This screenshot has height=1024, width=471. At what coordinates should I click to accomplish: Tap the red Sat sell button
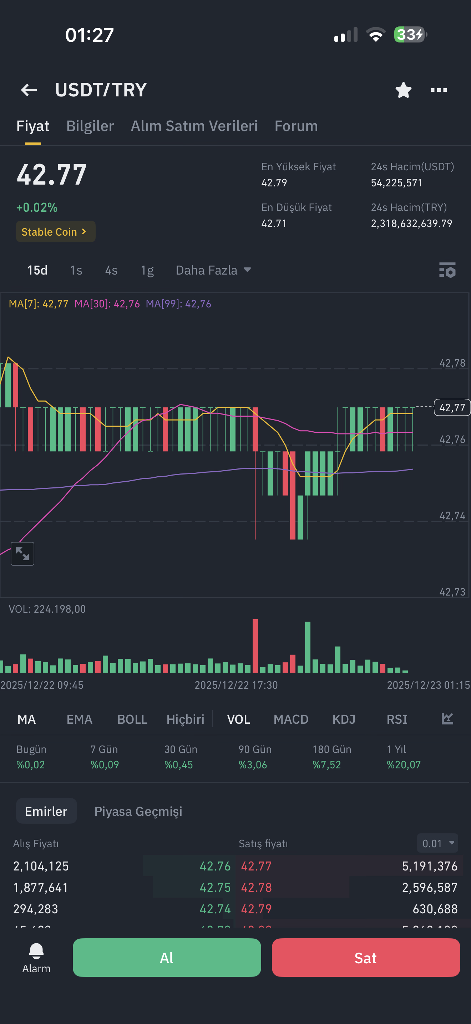[x=366, y=958]
